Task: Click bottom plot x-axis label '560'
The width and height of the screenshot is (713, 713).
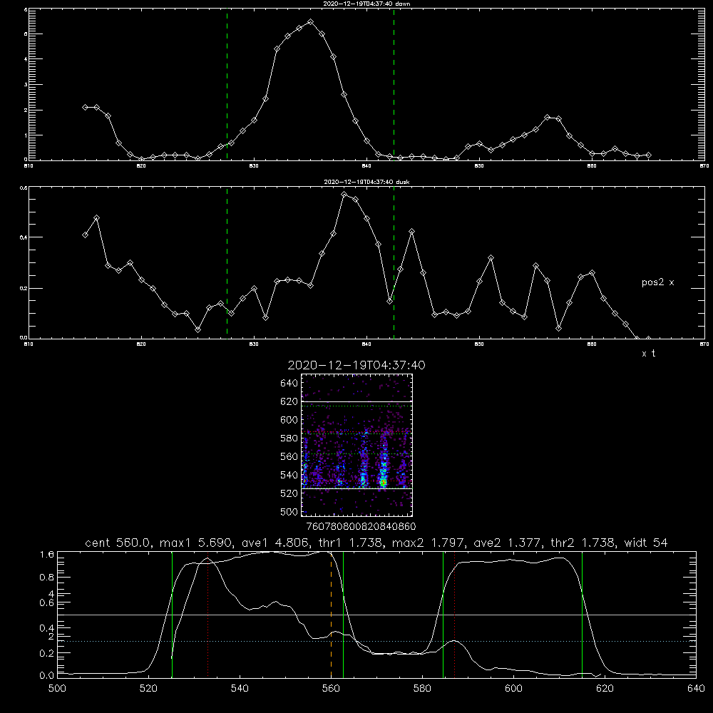Action: (x=331, y=689)
